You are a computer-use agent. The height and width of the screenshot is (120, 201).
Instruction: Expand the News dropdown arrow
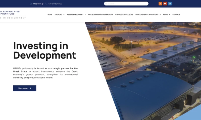(x=169, y=15)
